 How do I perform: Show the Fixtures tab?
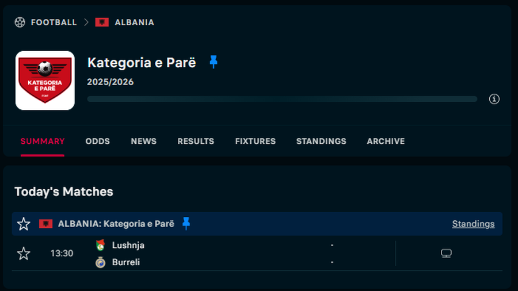(x=255, y=141)
